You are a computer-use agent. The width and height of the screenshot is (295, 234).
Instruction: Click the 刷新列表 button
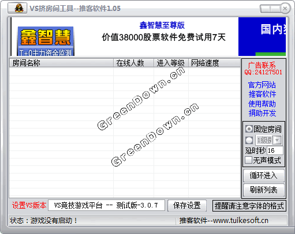point(264,190)
